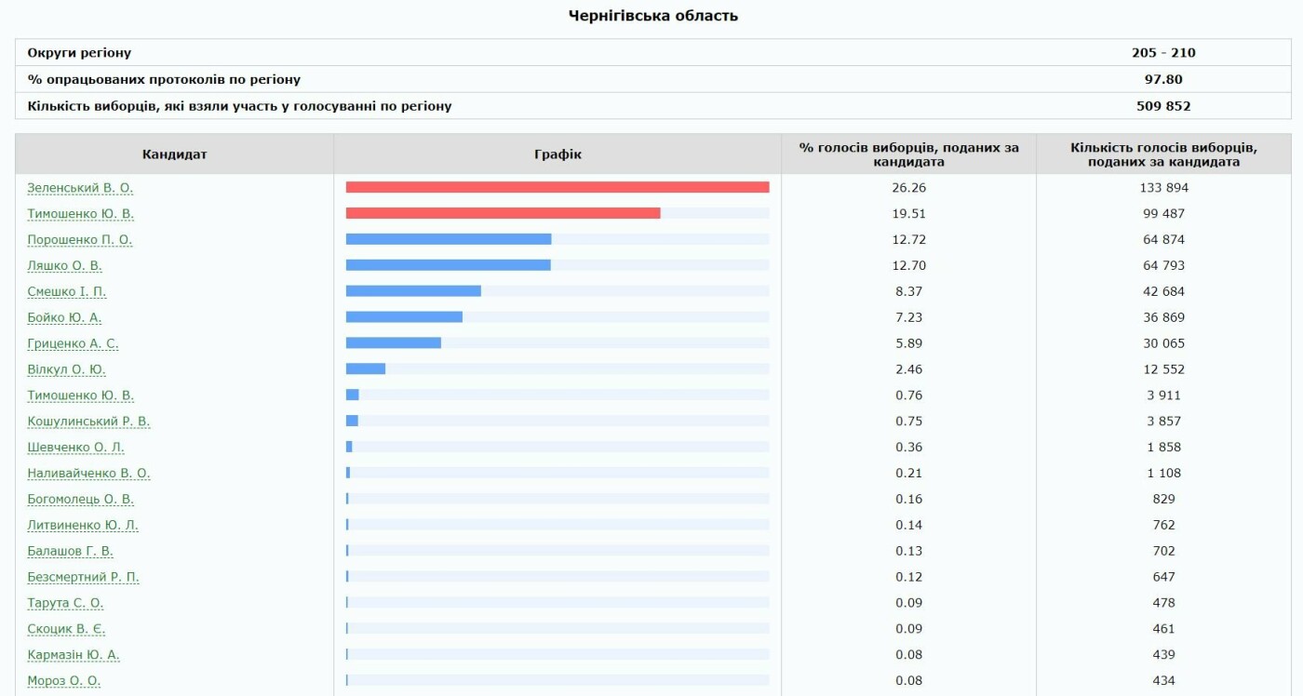This screenshot has height=696, width=1303.
Task: Click the districts value 205 - 210
Action: (x=1163, y=53)
